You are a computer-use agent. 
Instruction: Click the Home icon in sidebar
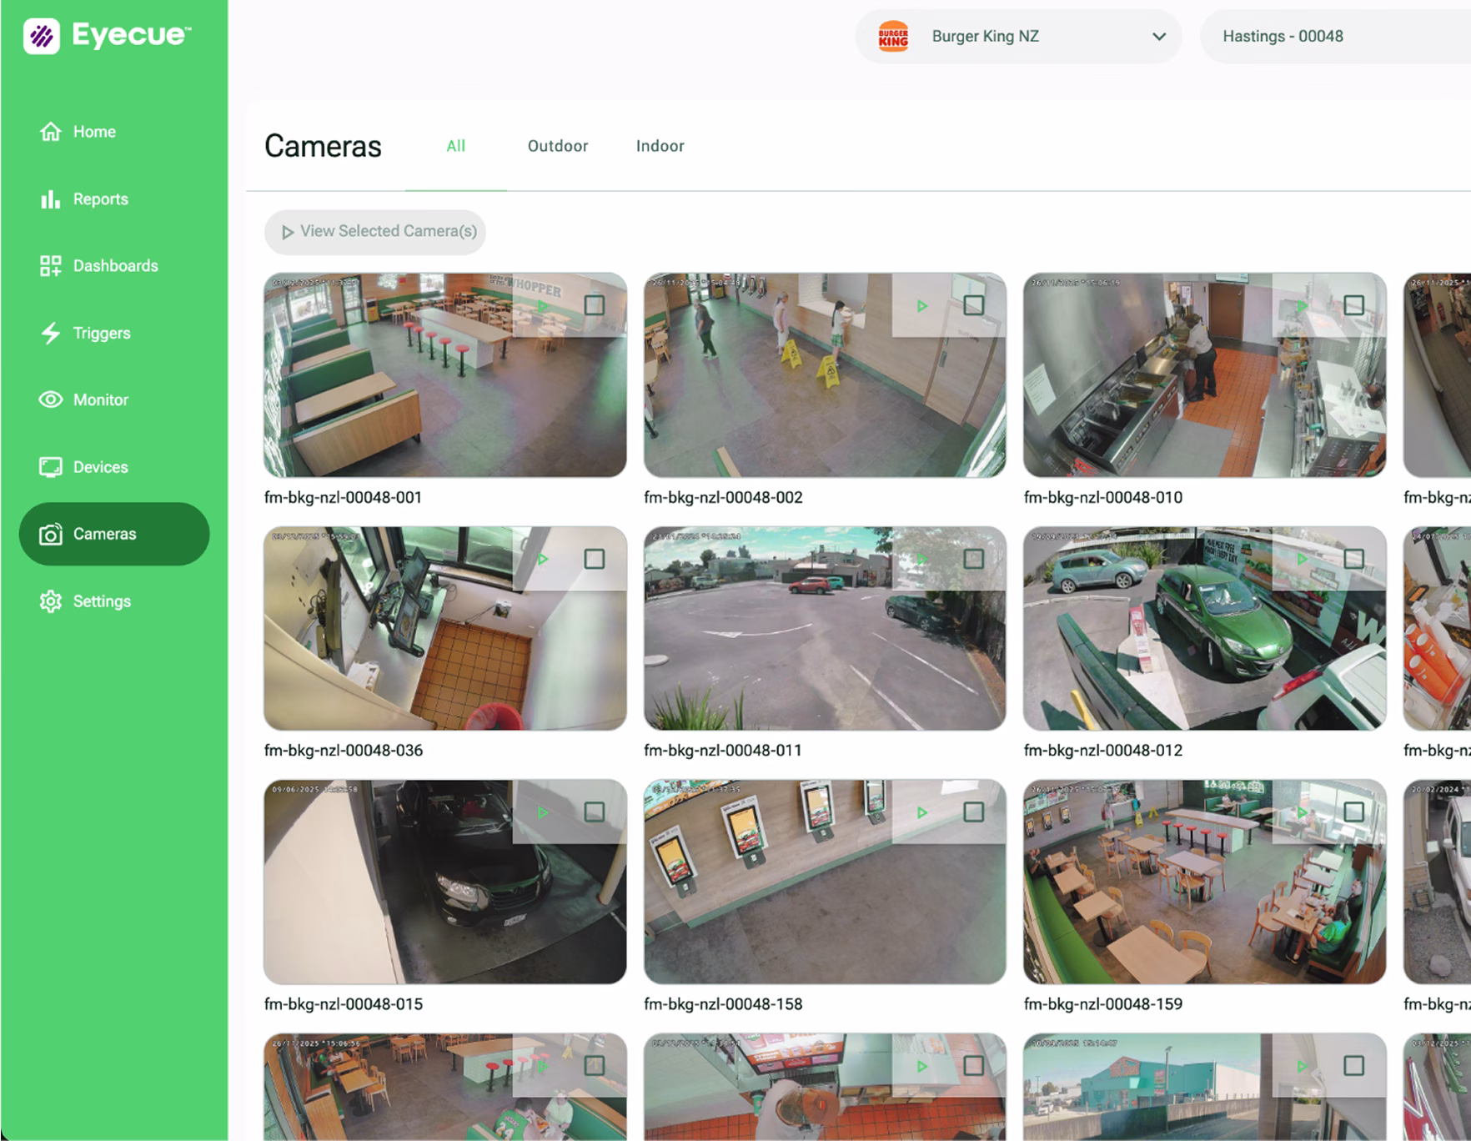click(x=50, y=132)
